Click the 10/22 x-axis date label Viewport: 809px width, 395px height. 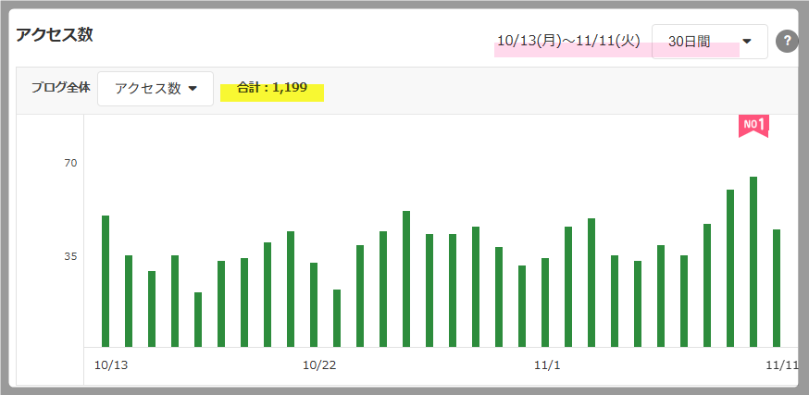coord(319,365)
